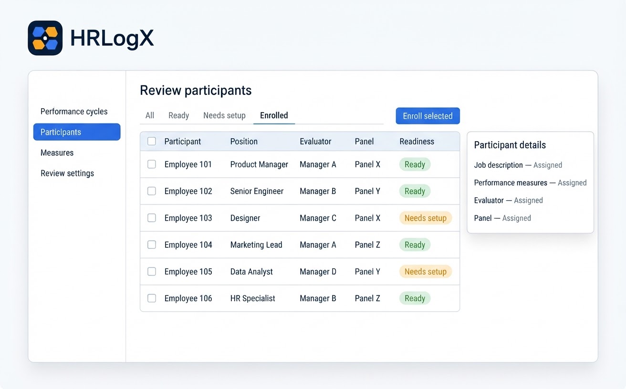This screenshot has height=389, width=626.
Task: Go to Participants in sidebar
Action: click(77, 132)
